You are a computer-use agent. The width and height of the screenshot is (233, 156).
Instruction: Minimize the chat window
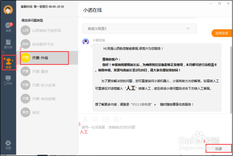(210, 4)
